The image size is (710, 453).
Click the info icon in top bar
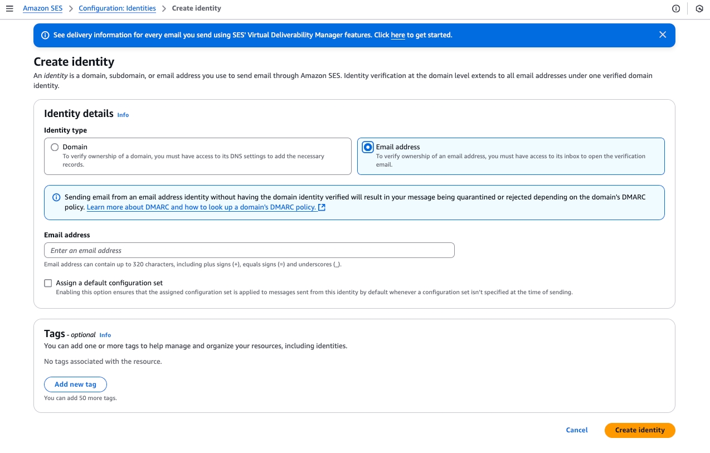pos(676,8)
